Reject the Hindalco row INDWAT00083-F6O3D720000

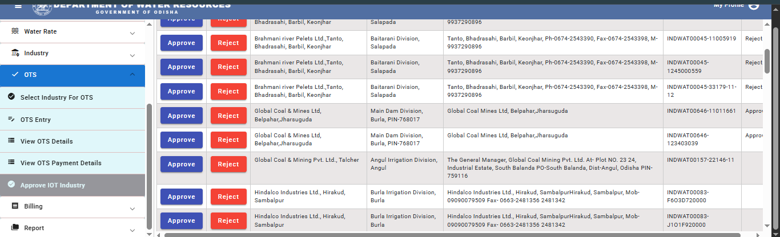coord(228,197)
